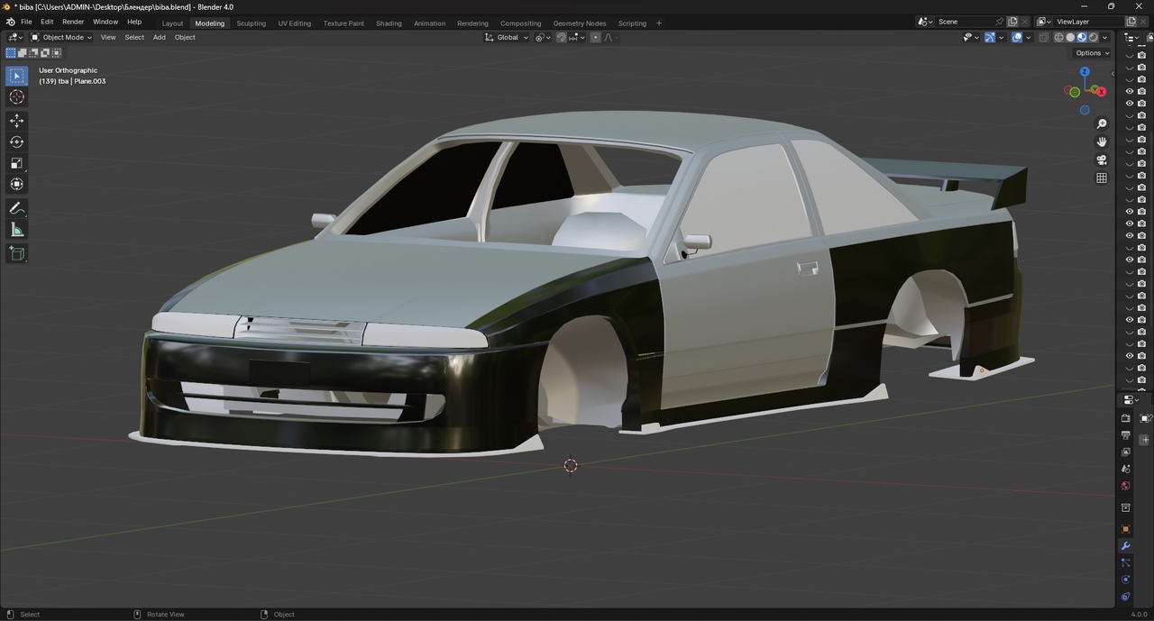Switch to the Sculpting workspace tab
1154x621 pixels.
tap(251, 23)
